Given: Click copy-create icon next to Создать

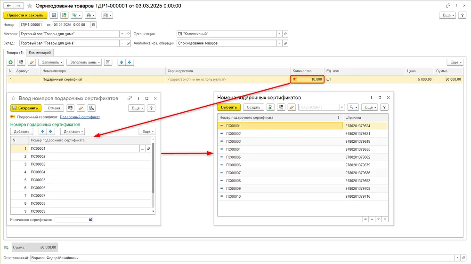Looking at the screenshot, I should [270, 107].
